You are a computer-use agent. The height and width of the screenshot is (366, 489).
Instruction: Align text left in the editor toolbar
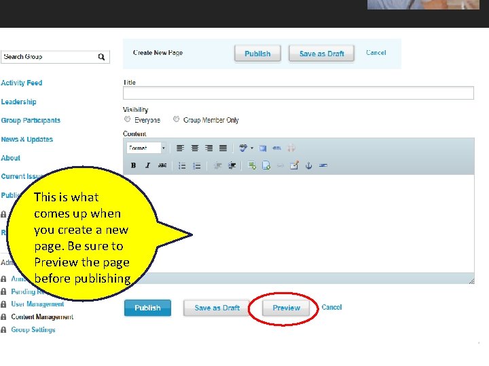tap(180, 148)
